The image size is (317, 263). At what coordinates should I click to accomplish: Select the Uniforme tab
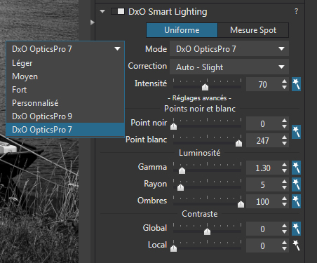click(x=182, y=30)
